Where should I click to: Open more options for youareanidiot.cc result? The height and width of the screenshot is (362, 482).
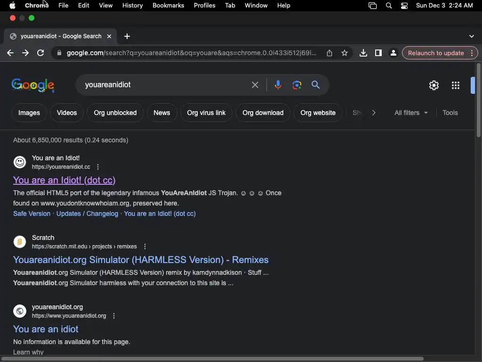(98, 167)
